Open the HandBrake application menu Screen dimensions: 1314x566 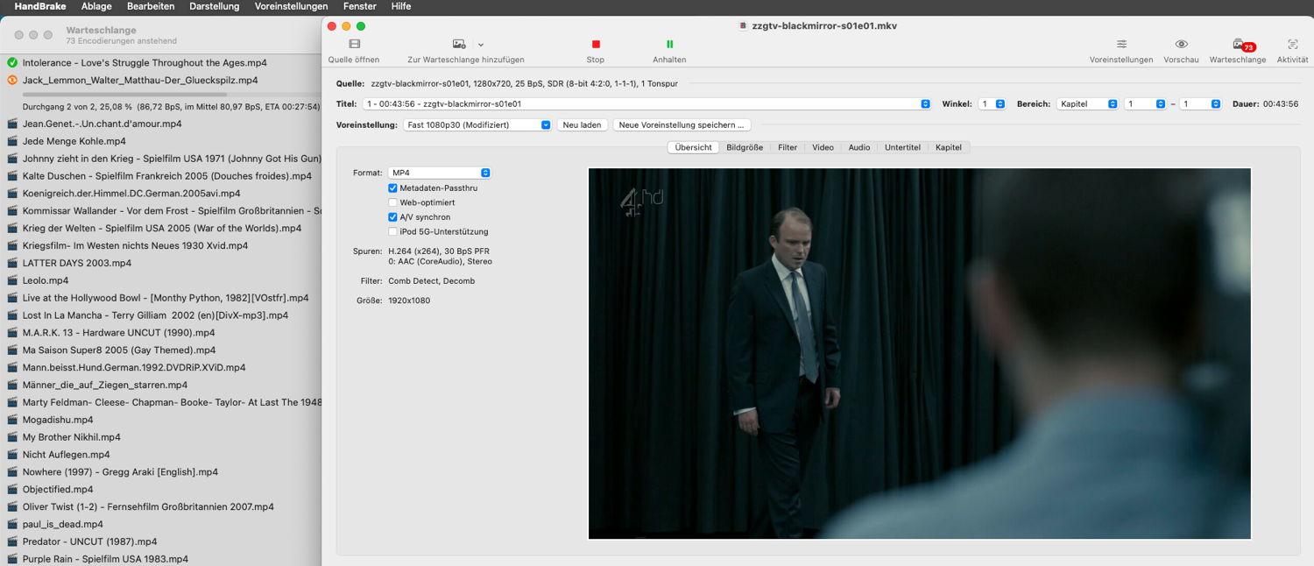[x=40, y=6]
